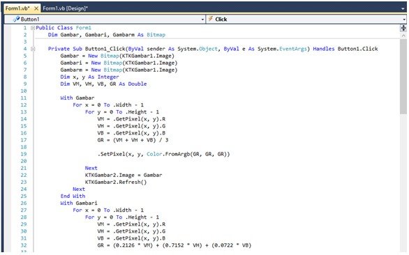The width and height of the screenshot is (409, 255).
Task: Open the Button1 object dropdown
Action: click(x=202, y=20)
